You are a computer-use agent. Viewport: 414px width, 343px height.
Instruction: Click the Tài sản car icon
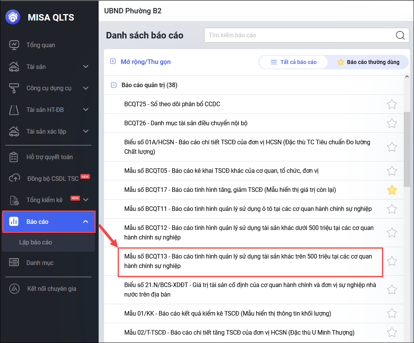coord(14,67)
